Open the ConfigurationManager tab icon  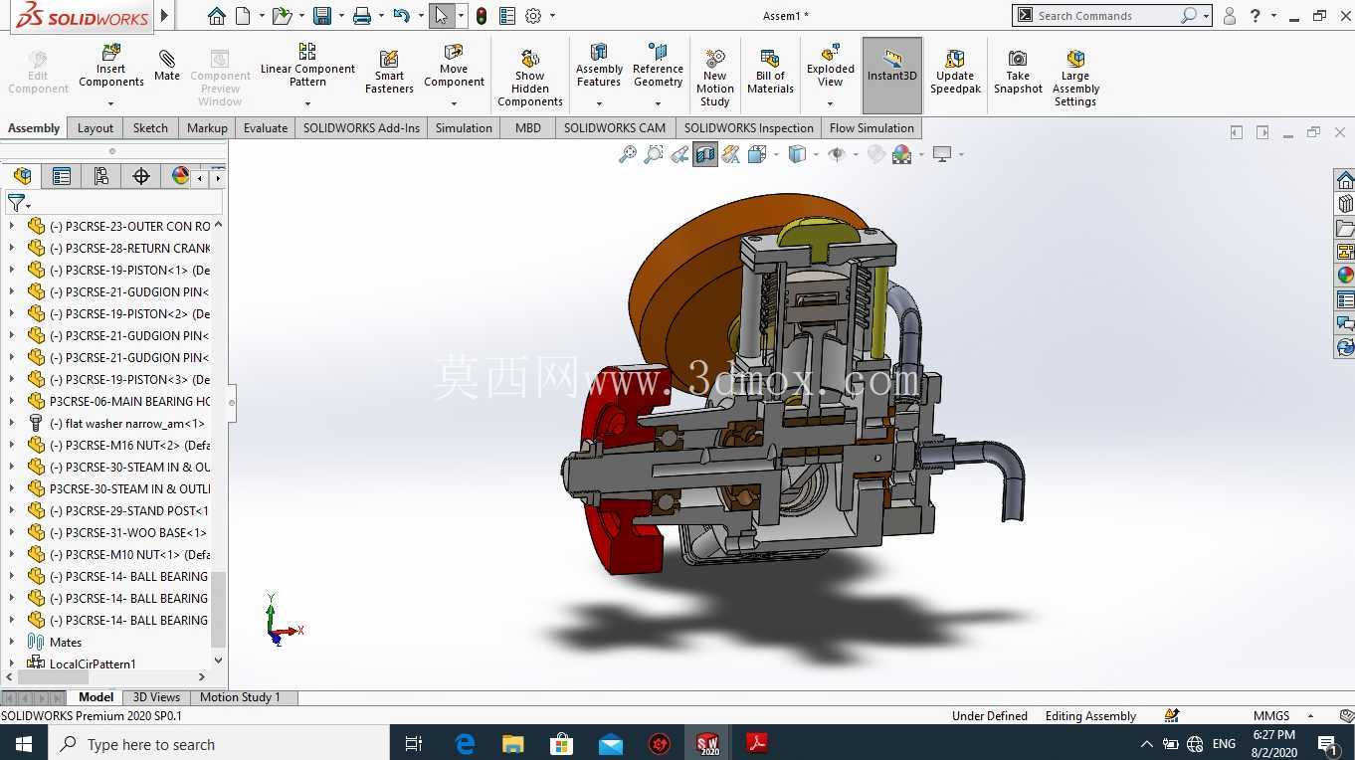(101, 176)
